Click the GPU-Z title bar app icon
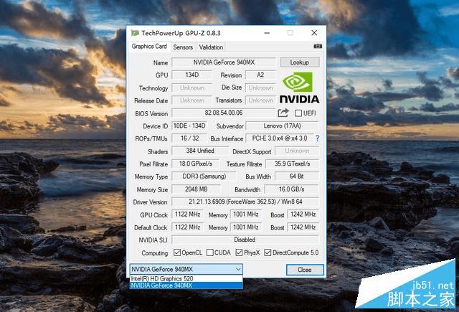The width and height of the screenshot is (459, 312). (x=135, y=33)
